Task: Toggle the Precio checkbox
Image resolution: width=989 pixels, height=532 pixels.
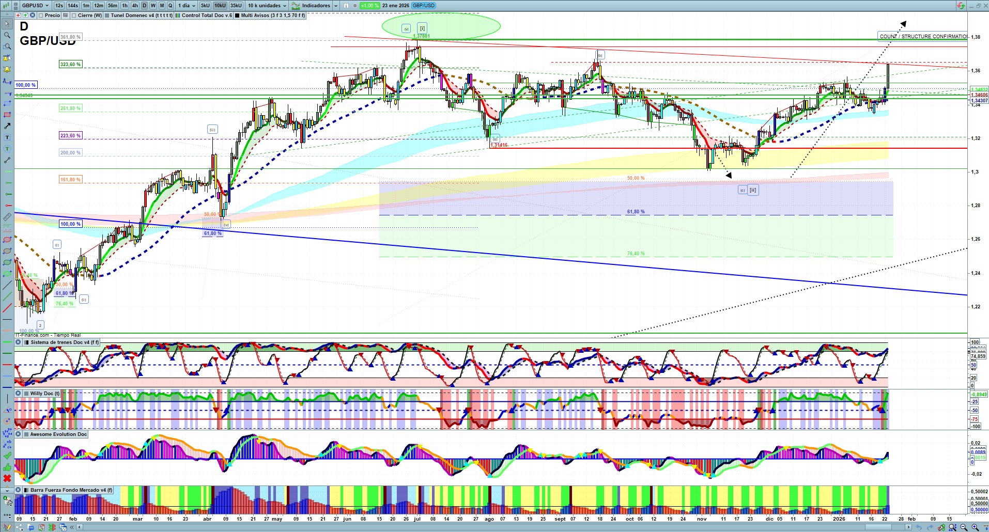Action: point(41,15)
